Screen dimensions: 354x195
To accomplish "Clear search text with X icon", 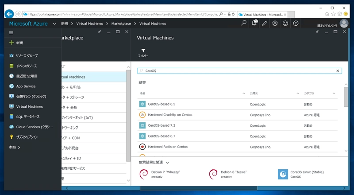I will pos(338,71).
